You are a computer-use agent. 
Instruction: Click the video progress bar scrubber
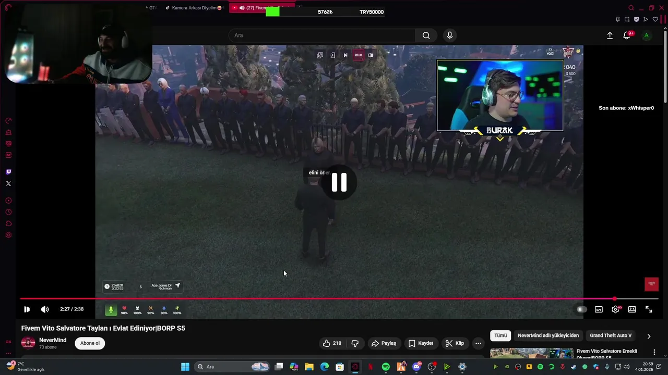coord(615,299)
